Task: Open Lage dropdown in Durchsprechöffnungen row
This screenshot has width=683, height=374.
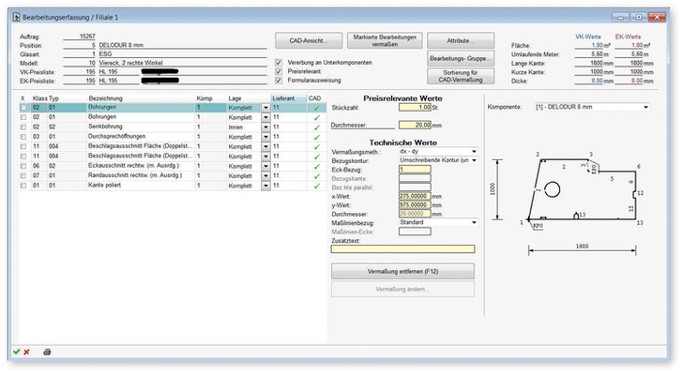Action: [x=266, y=137]
